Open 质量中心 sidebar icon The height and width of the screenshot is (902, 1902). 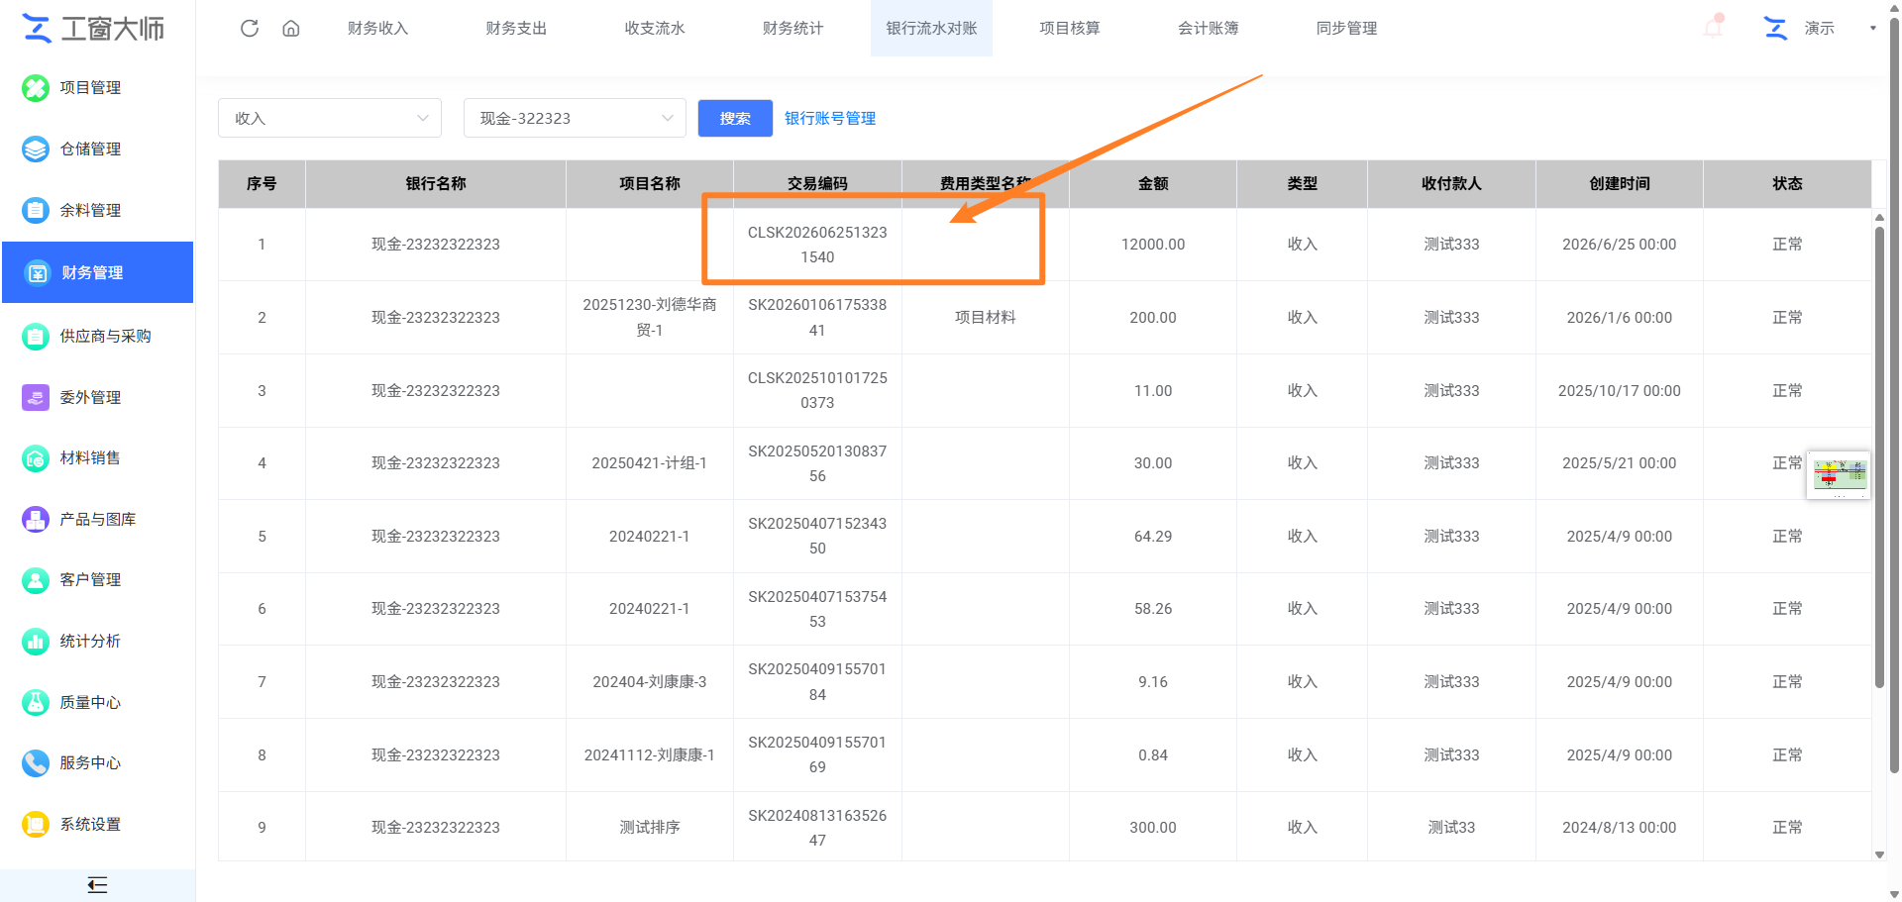coord(36,702)
